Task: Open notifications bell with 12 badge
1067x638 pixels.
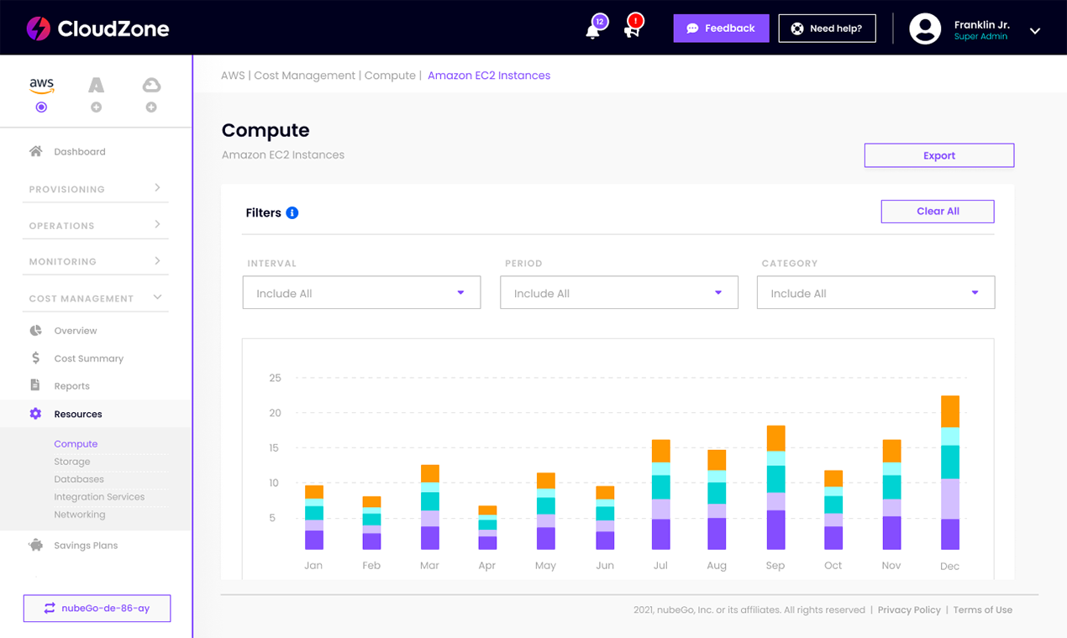Action: [x=594, y=29]
